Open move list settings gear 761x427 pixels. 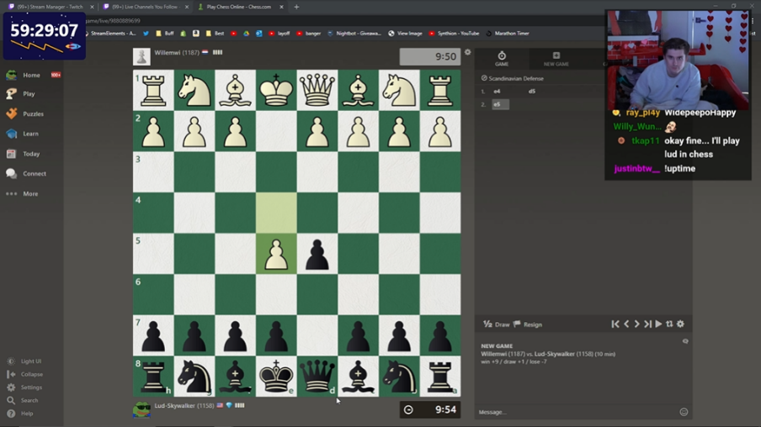[680, 324]
